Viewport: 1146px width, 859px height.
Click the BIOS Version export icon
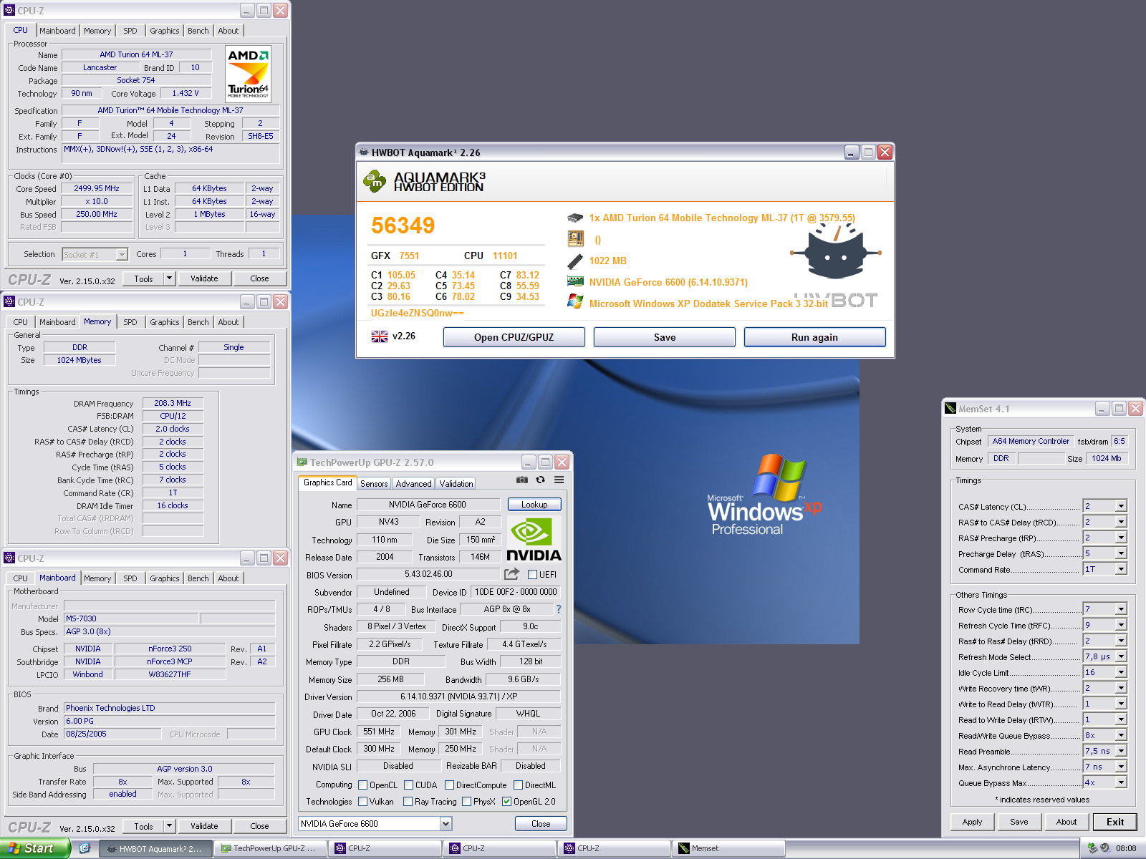pyautogui.click(x=511, y=574)
